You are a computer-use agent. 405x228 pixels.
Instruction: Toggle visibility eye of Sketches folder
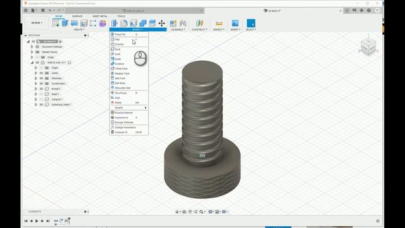pyautogui.click(x=41, y=79)
